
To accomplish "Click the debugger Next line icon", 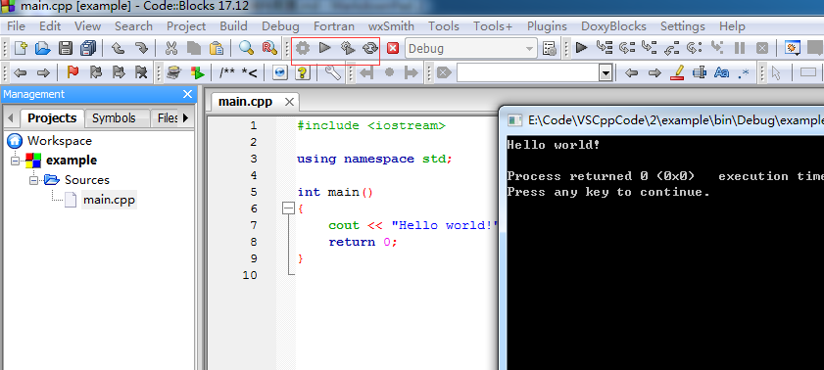I will 627,48.
